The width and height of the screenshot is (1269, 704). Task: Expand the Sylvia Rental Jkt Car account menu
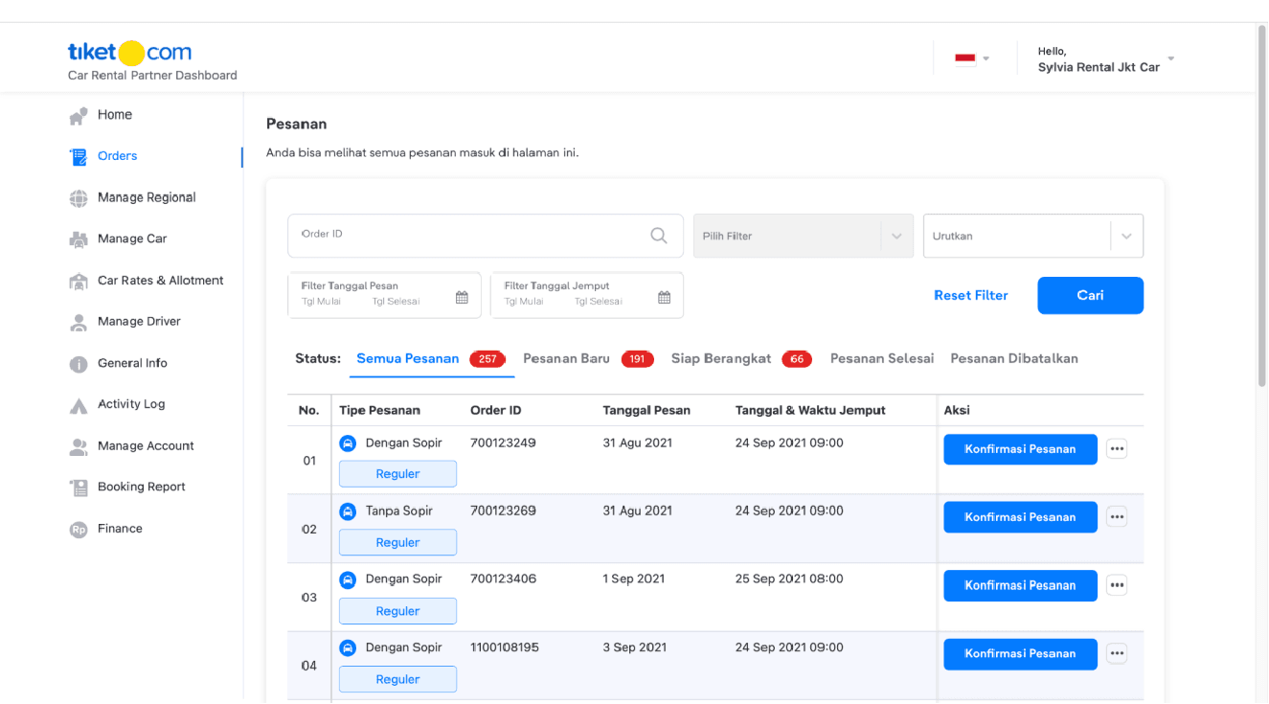[1170, 59]
